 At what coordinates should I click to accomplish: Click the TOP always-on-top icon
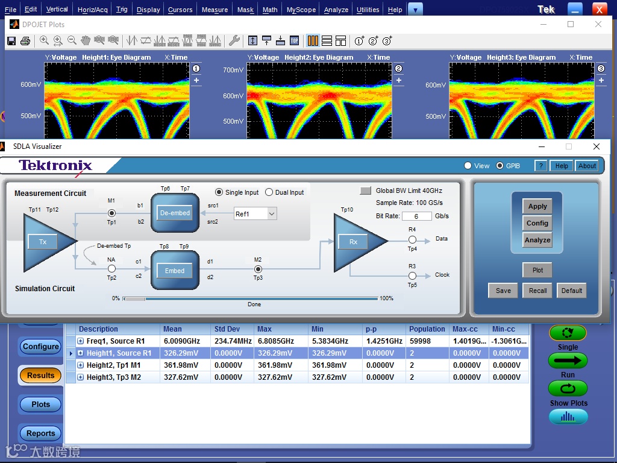[294, 40]
